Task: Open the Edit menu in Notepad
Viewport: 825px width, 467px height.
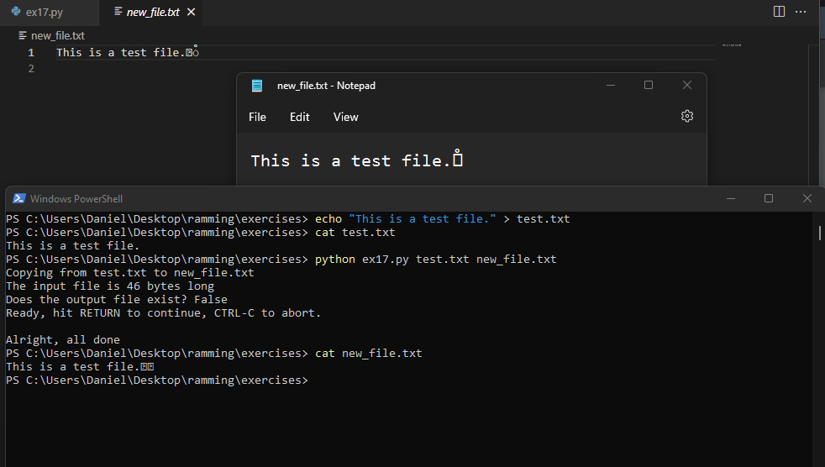Action: [x=300, y=117]
